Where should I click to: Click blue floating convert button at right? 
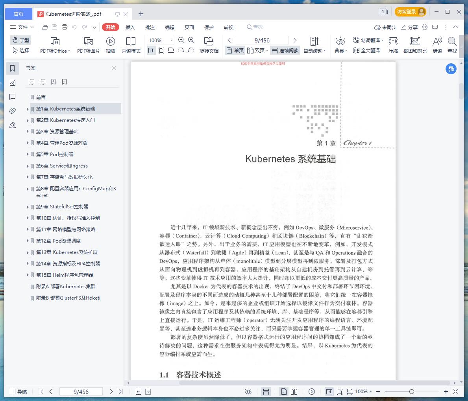coord(451,69)
